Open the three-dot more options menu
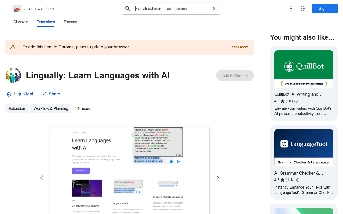This screenshot has height=214, width=343. point(291,9)
